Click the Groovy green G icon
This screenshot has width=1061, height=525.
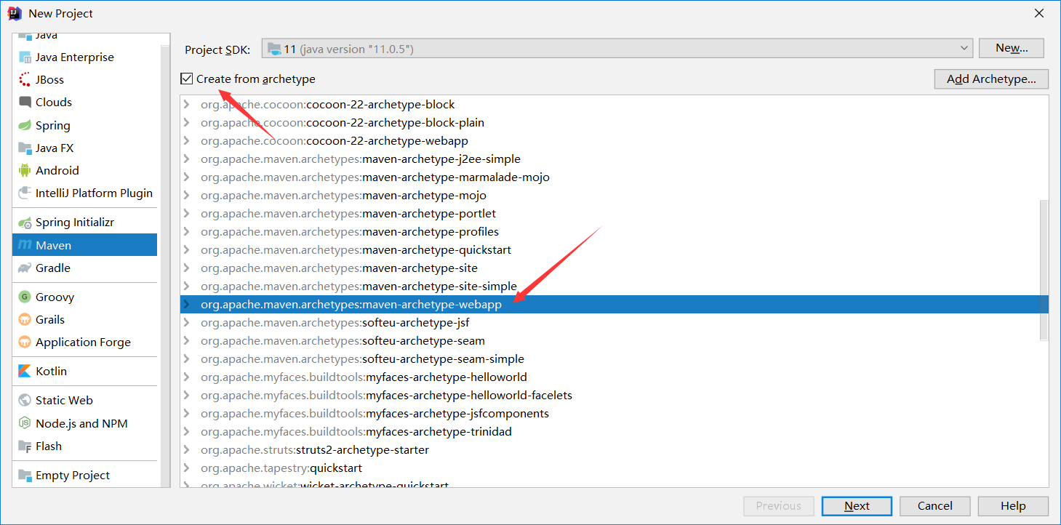point(25,297)
